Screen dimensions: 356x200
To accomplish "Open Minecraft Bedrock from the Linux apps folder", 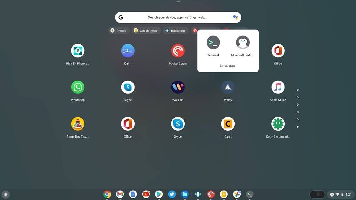I will coord(243,43).
